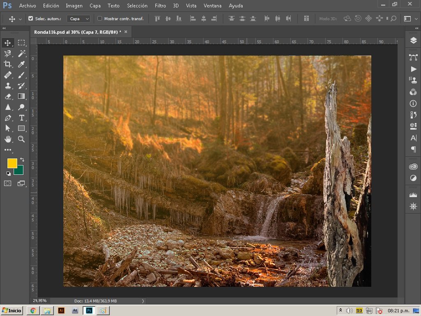421x316 pixels.
Task: Select the Eraser tool
Action: 7,96
